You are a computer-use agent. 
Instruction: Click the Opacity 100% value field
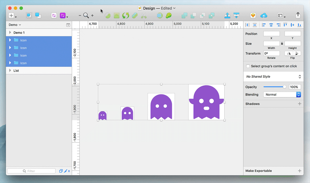pos(295,87)
